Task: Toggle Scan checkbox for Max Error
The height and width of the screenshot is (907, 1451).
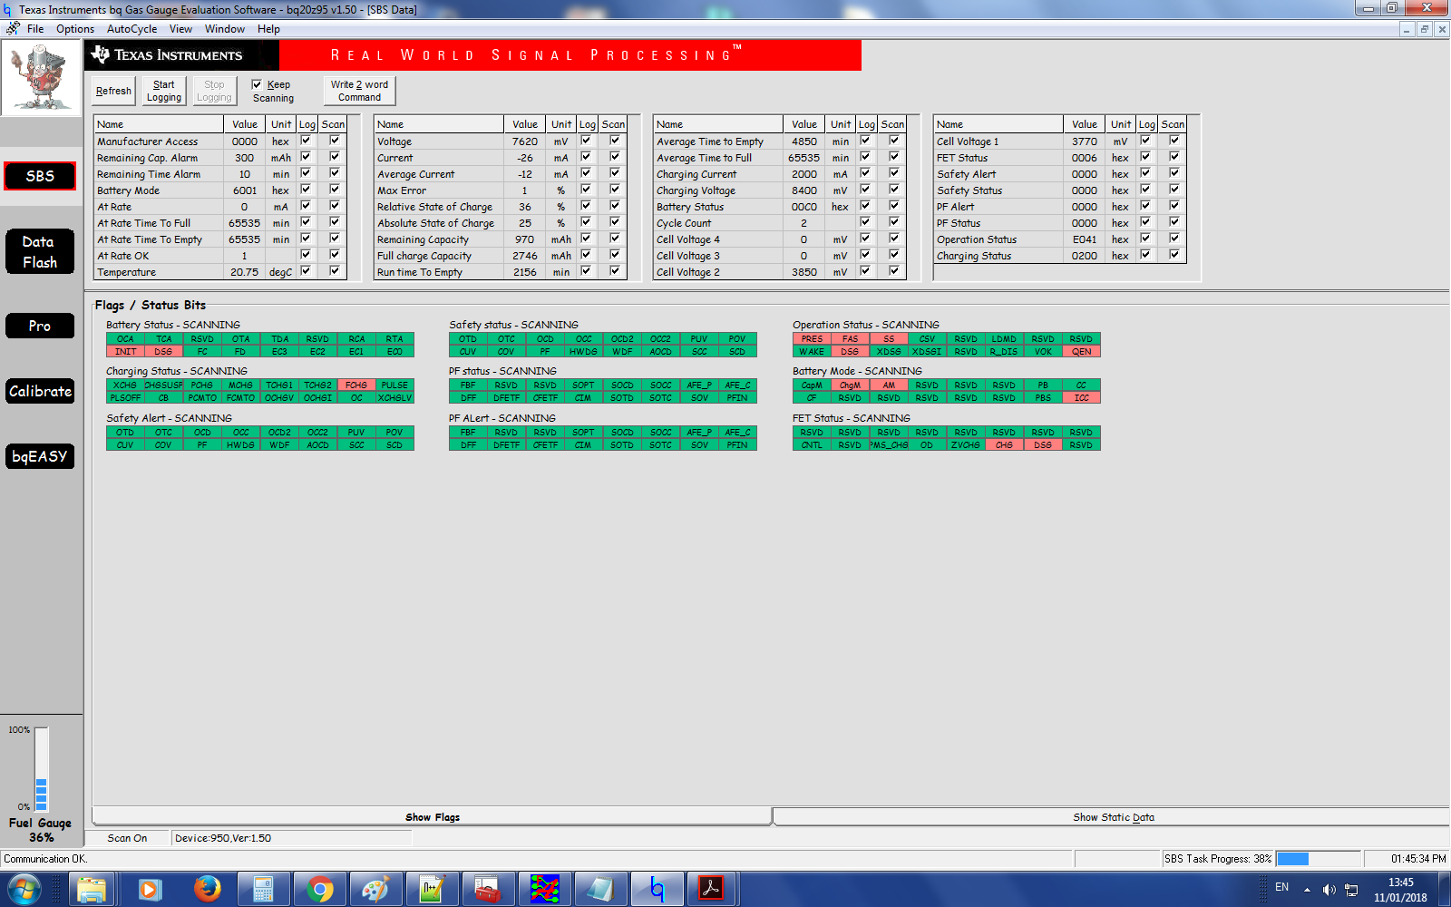Action: (x=615, y=190)
